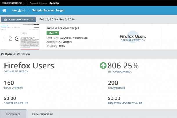Open Account Settings in top bar
The image size is (177, 118).
coord(38,3)
